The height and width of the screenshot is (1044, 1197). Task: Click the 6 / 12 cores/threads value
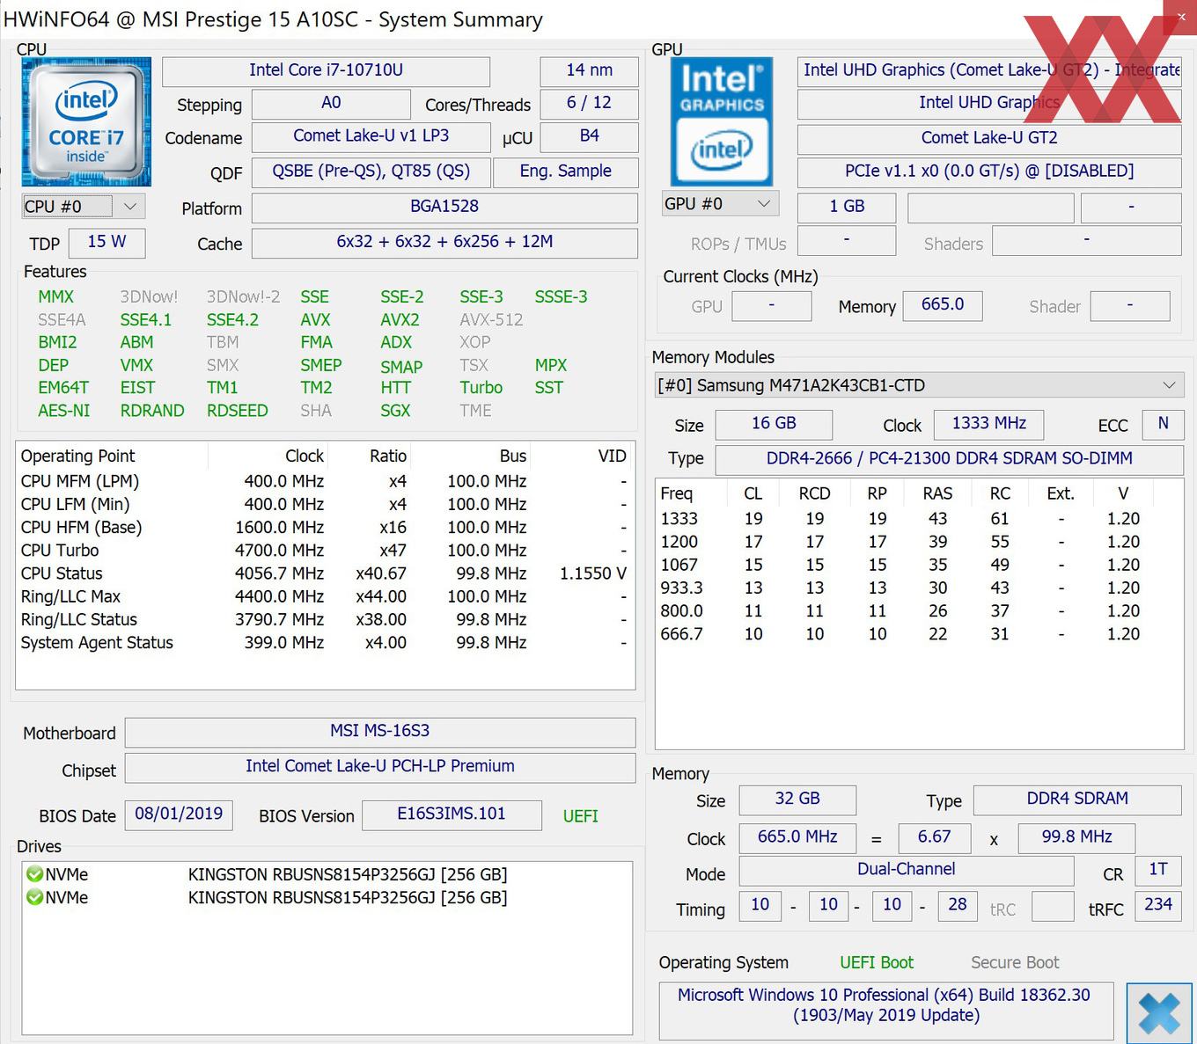(589, 103)
